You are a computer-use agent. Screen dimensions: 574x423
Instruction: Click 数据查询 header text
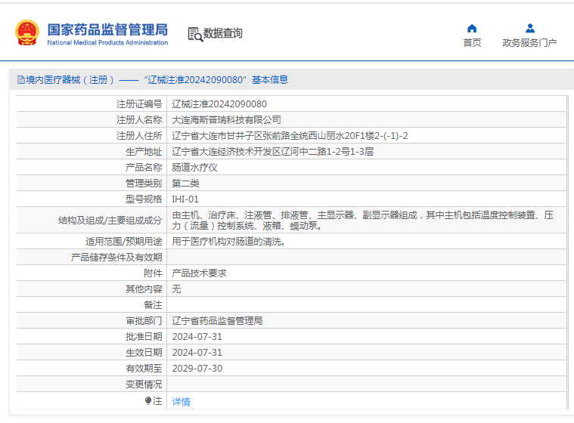[222, 33]
